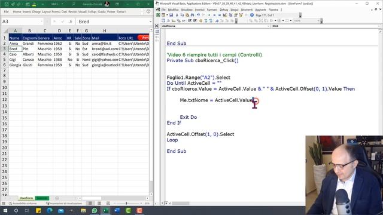Click Accessibility check in Excel status bar
Viewport: 383px width, 215px height.
pyautogui.click(x=23, y=203)
